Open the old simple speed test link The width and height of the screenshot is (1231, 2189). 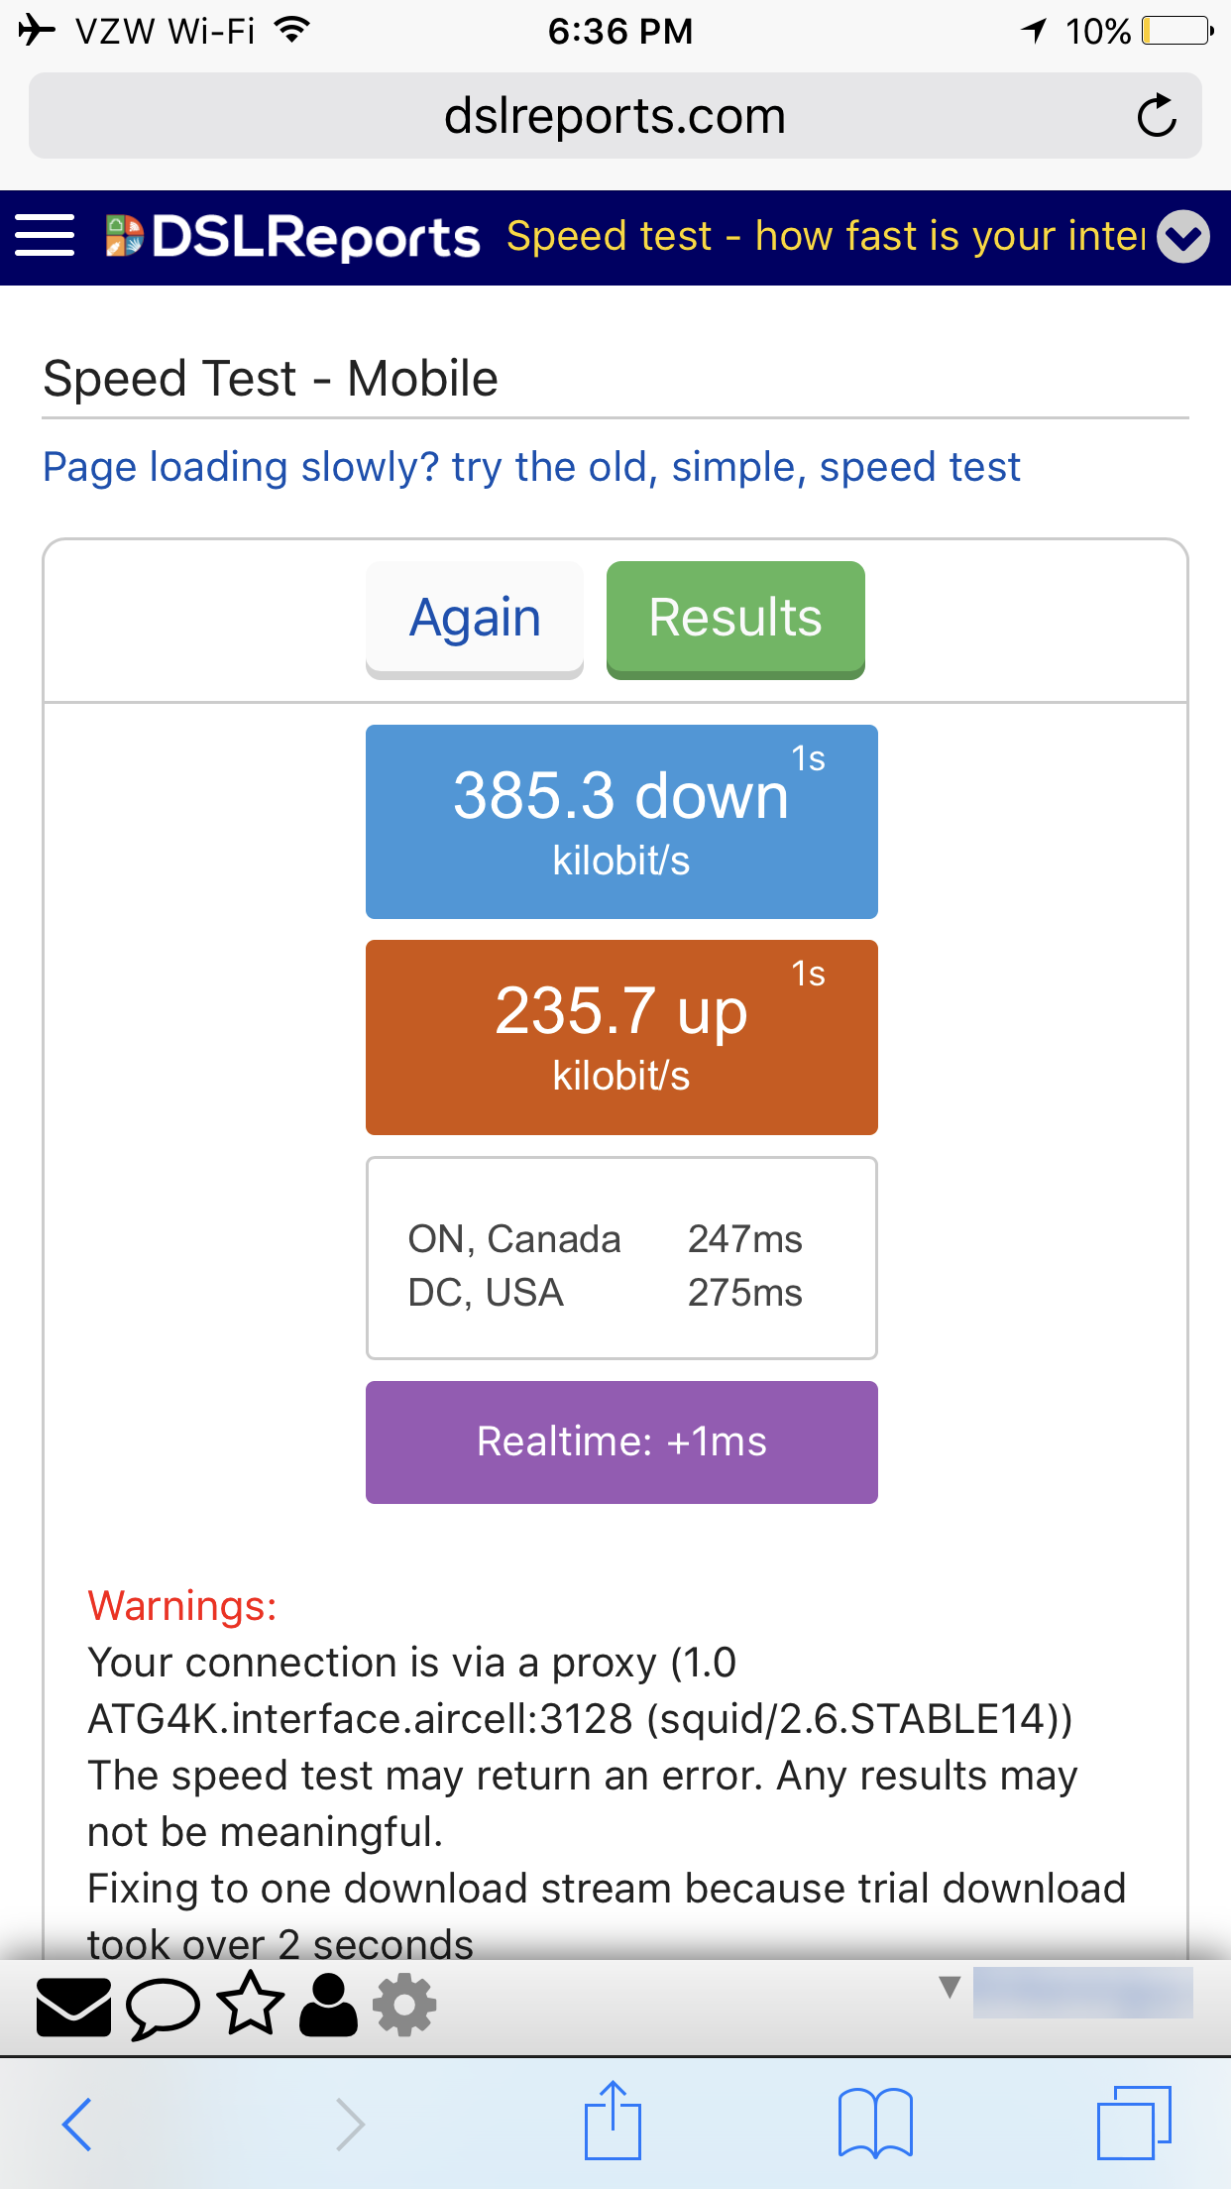[x=531, y=467]
